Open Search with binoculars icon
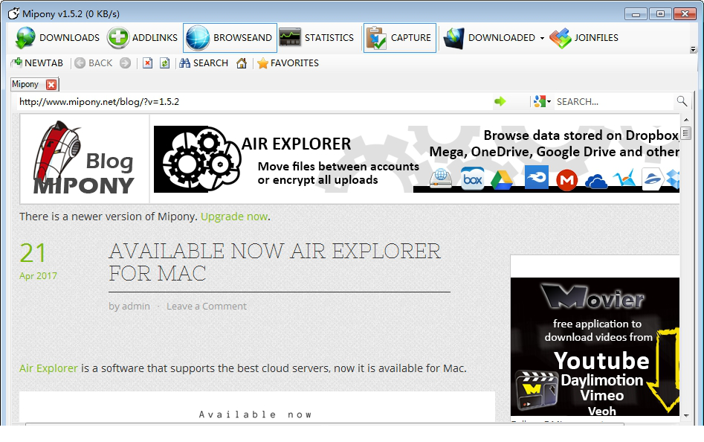704x442 pixels. (x=204, y=63)
